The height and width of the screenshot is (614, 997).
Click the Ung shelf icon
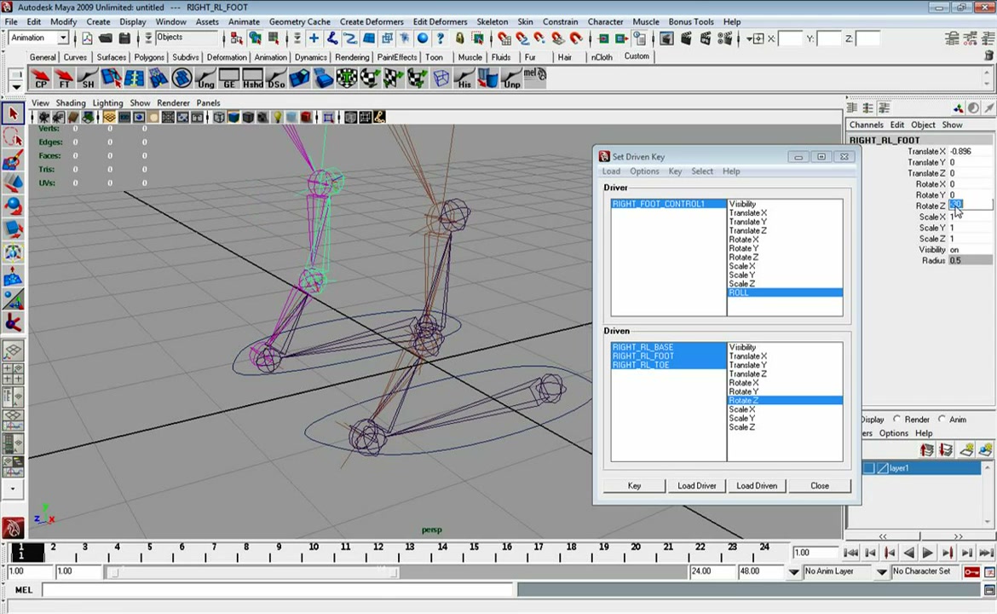[206, 78]
